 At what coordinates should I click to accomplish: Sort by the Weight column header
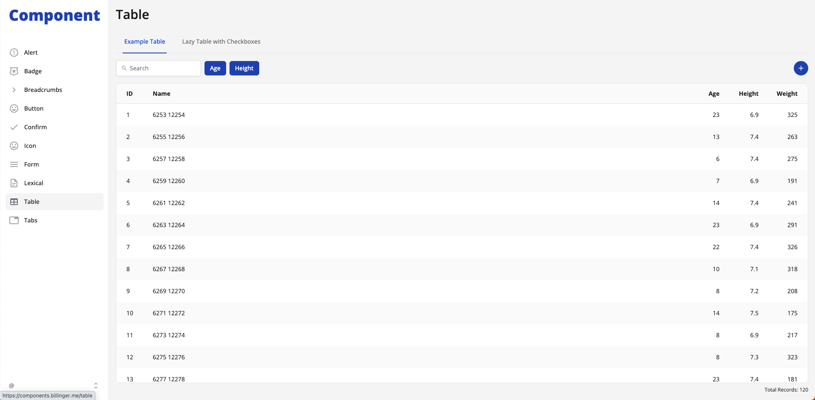(x=787, y=94)
